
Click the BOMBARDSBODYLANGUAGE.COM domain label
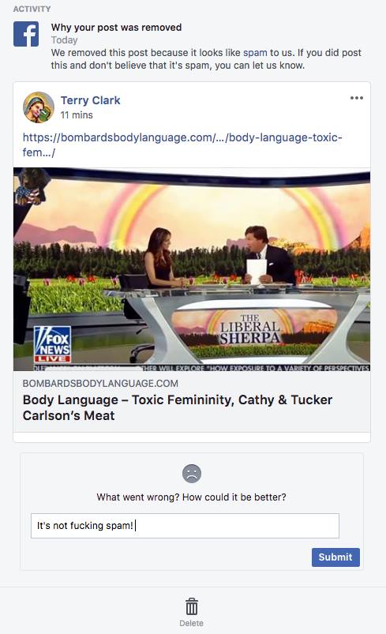(100, 383)
